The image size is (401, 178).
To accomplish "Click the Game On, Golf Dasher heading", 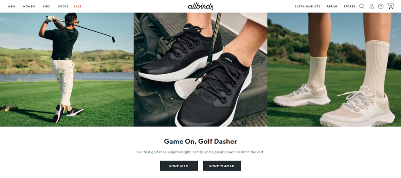I will pyautogui.click(x=200, y=141).
